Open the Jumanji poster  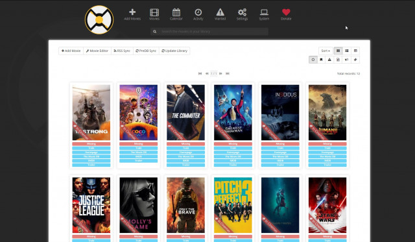coord(327,112)
